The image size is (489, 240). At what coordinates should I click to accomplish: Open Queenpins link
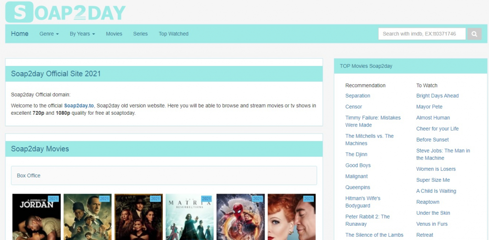coord(358,187)
